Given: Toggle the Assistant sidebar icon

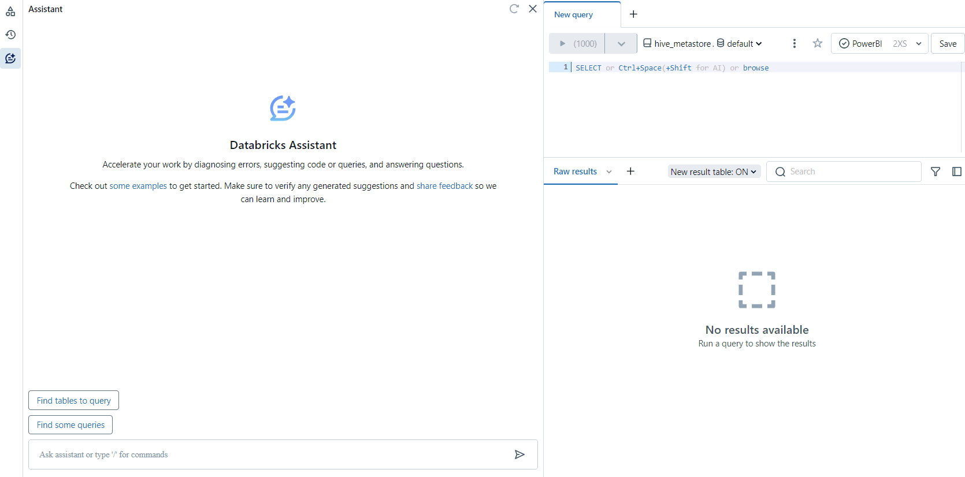Looking at the screenshot, I should click(x=10, y=58).
